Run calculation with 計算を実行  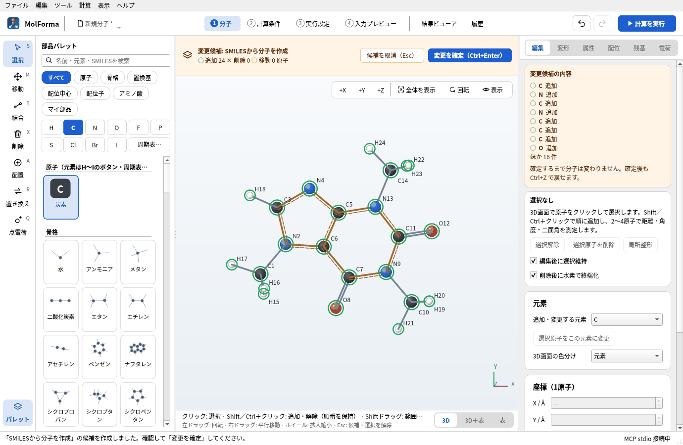(647, 24)
